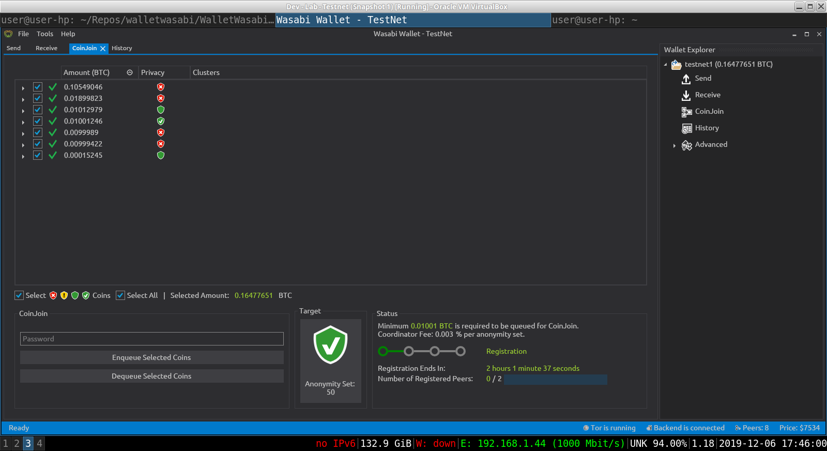Uncheck the 0.00015245 coin checkbox
Image resolution: width=827 pixels, height=451 pixels.
(x=38, y=155)
